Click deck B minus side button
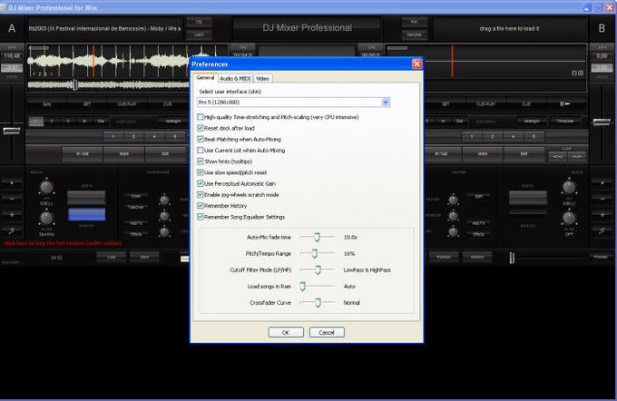The height and width of the screenshot is (401, 617). [602, 199]
